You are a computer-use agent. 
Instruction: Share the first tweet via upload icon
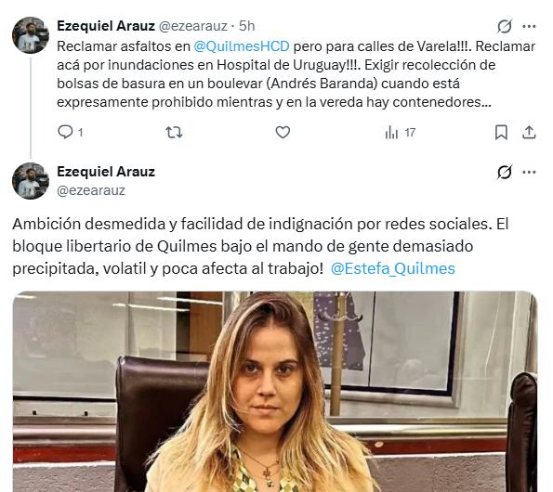529,133
